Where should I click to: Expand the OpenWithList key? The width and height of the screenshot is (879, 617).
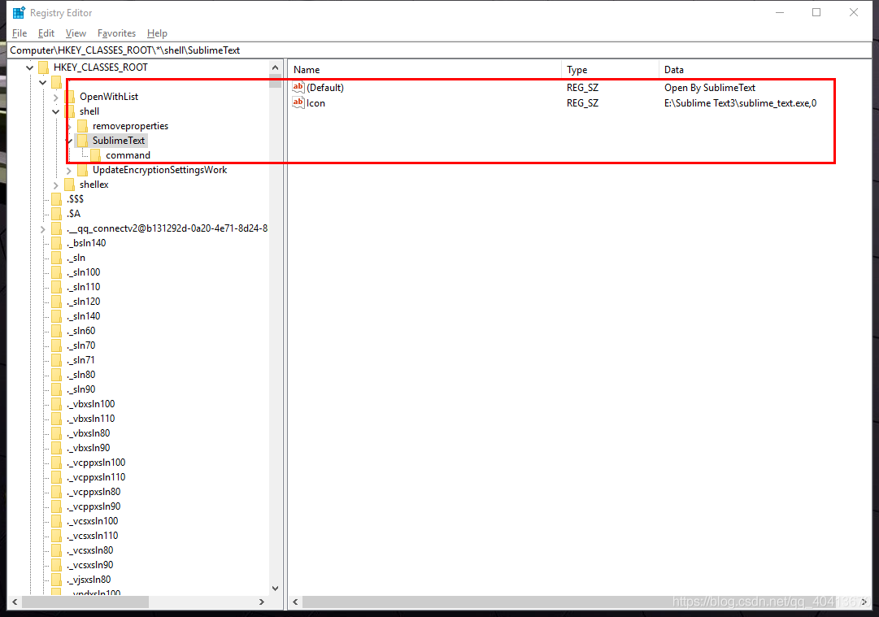(56, 97)
